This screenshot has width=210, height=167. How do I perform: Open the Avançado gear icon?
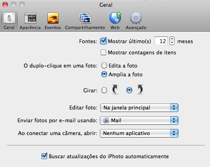point(136,18)
